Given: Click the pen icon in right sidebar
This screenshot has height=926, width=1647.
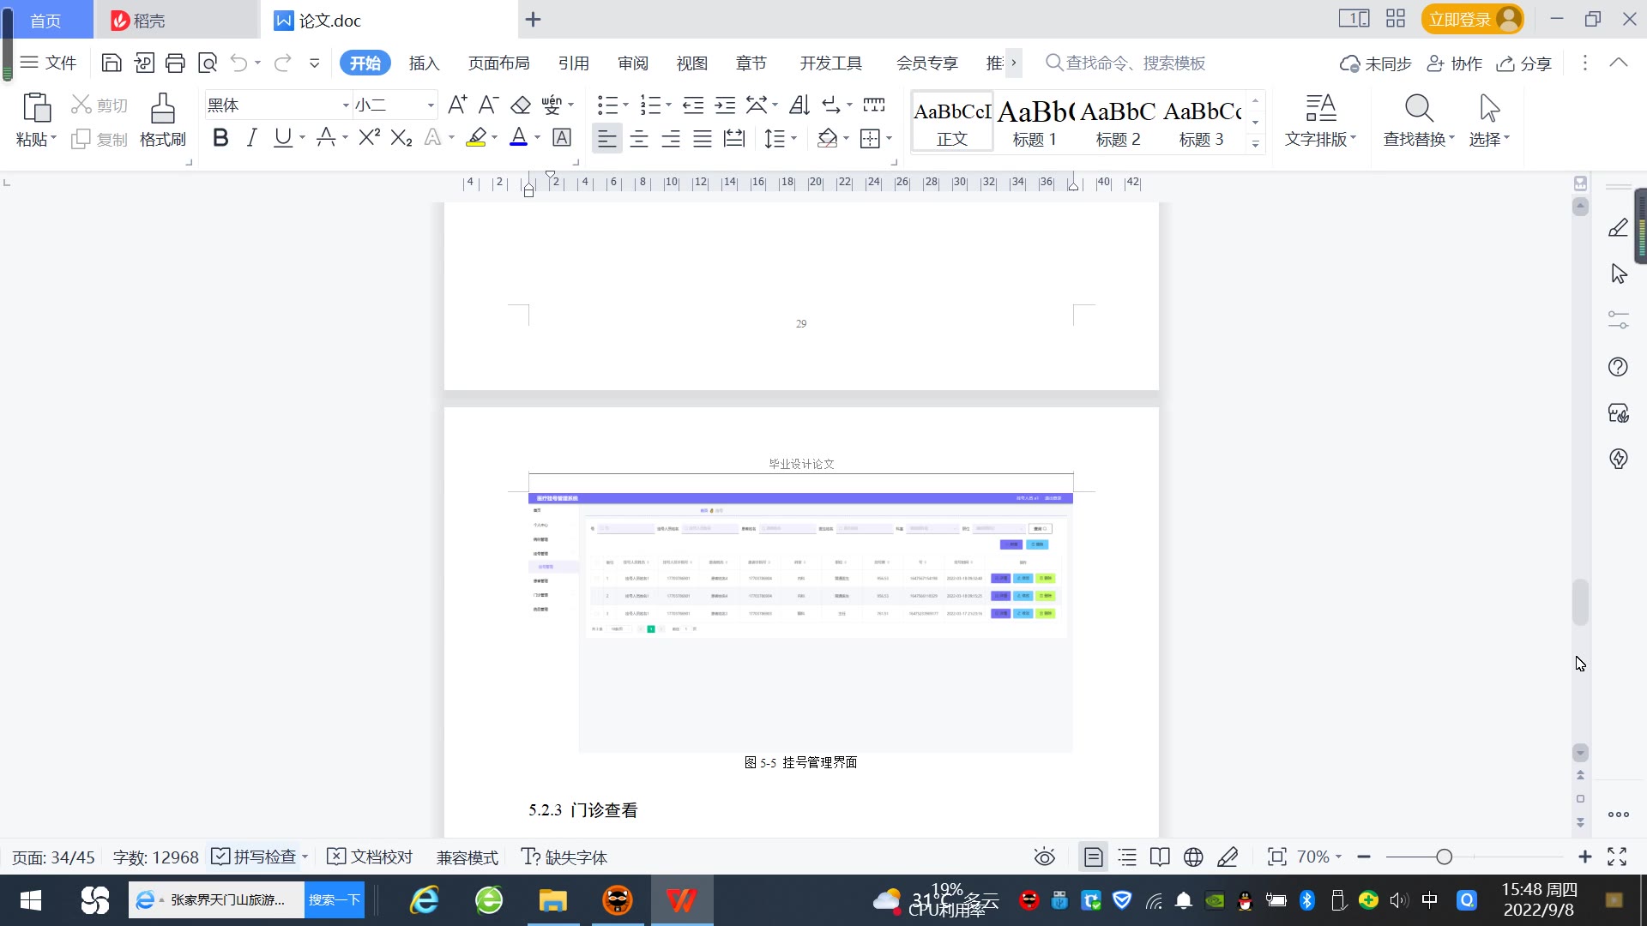Looking at the screenshot, I should pos(1618,228).
